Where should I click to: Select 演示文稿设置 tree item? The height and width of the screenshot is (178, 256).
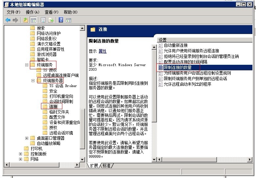(49, 44)
